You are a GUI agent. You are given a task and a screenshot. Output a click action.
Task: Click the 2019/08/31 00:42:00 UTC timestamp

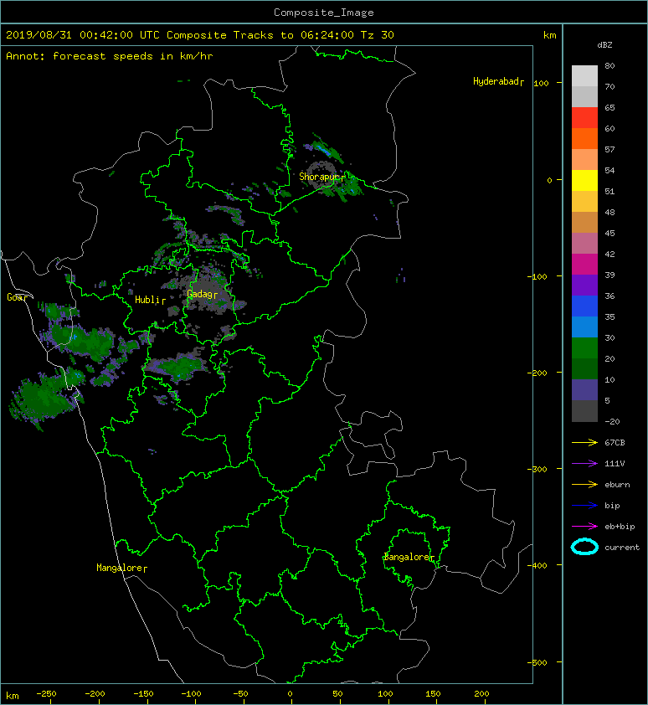pyautogui.click(x=83, y=35)
